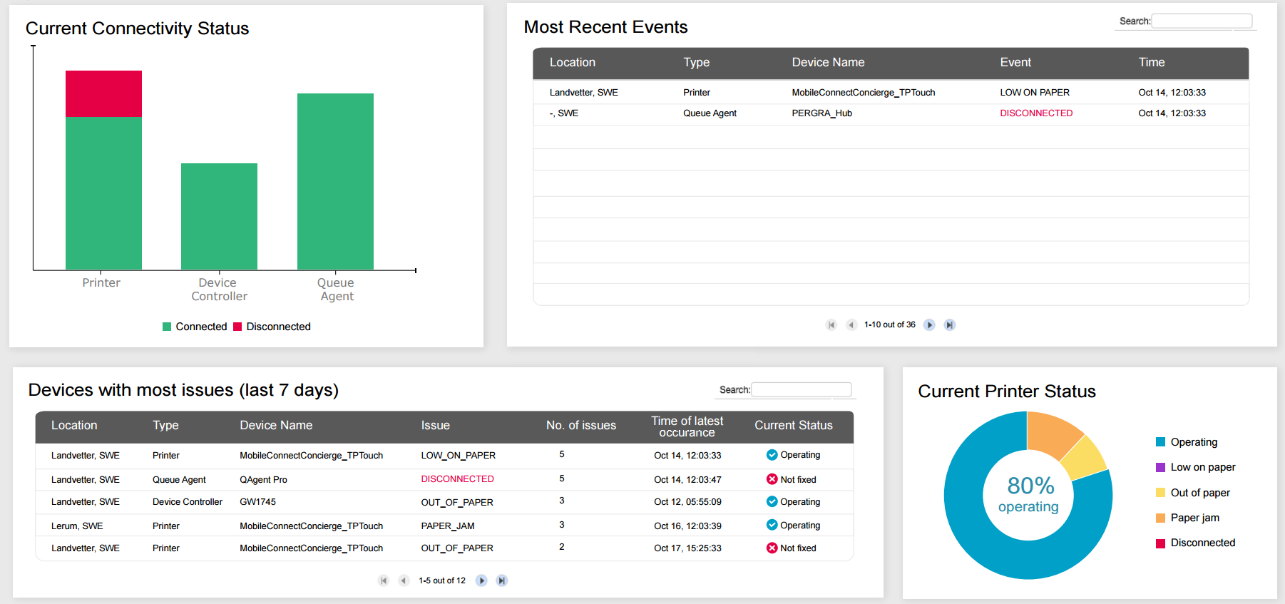The width and height of the screenshot is (1285, 604).
Task: Go to first page of devices issues table
Action: (x=383, y=580)
